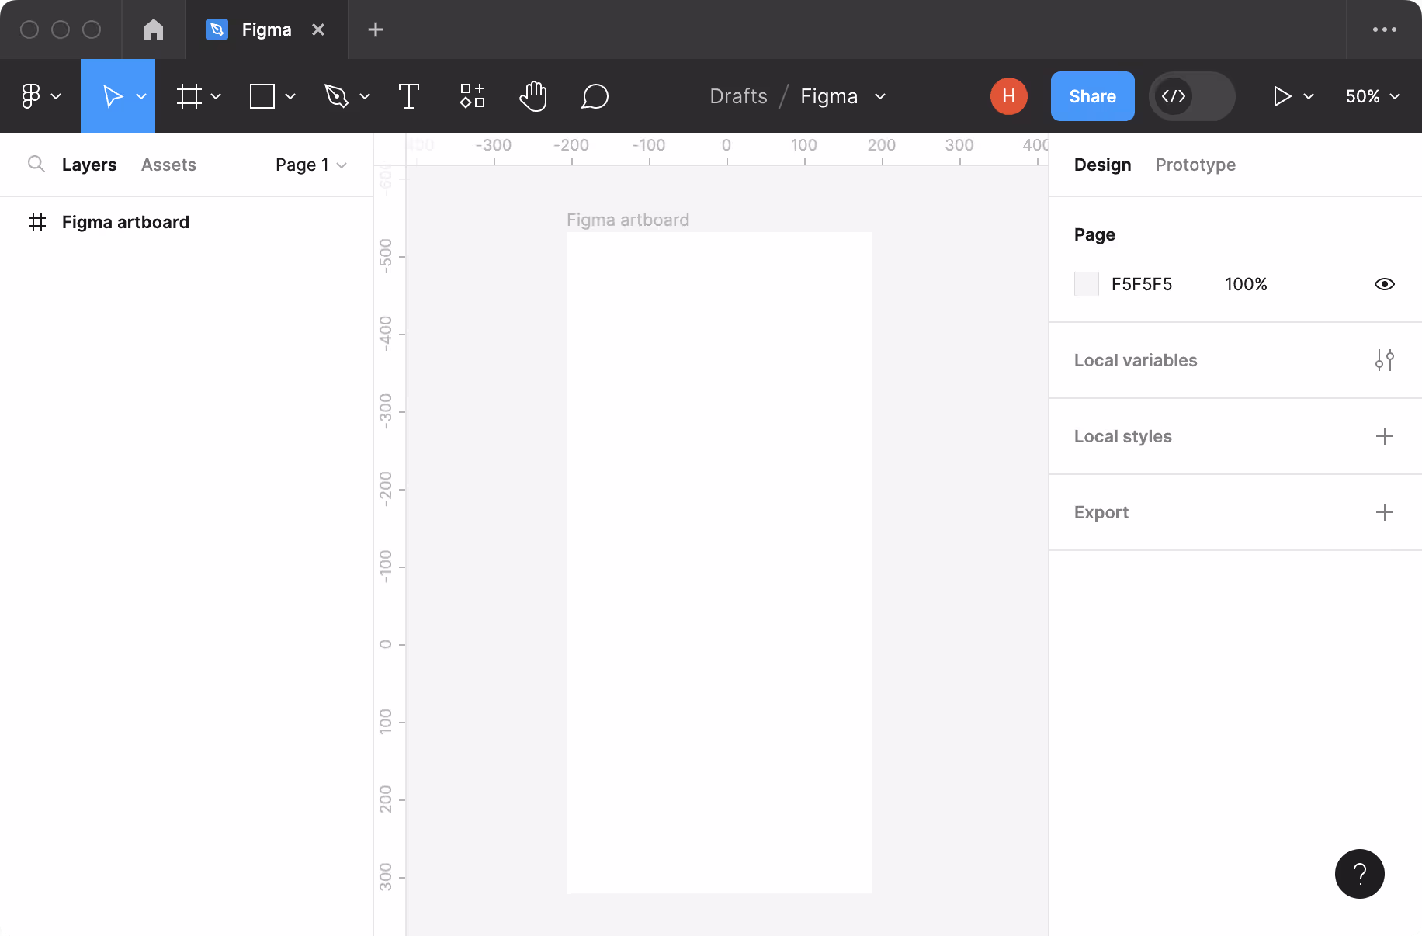
Task: Switch to the Prototype tab
Action: (x=1195, y=165)
